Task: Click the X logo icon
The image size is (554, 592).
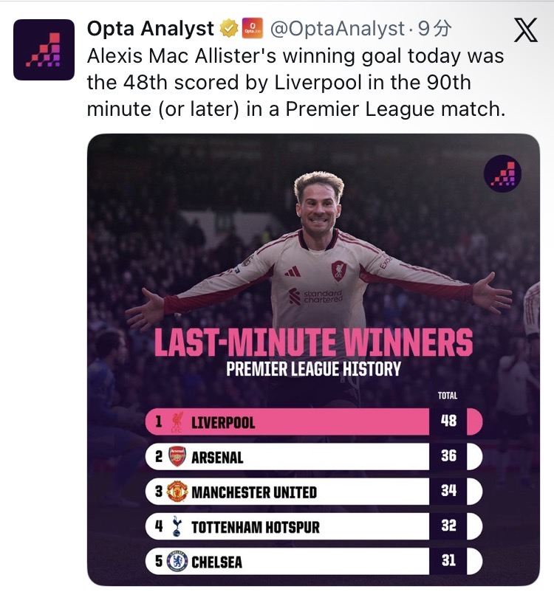Action: (x=525, y=31)
